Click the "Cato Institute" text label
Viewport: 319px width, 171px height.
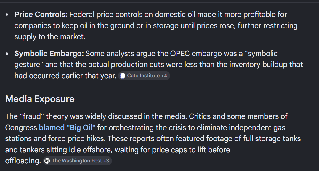(143, 76)
